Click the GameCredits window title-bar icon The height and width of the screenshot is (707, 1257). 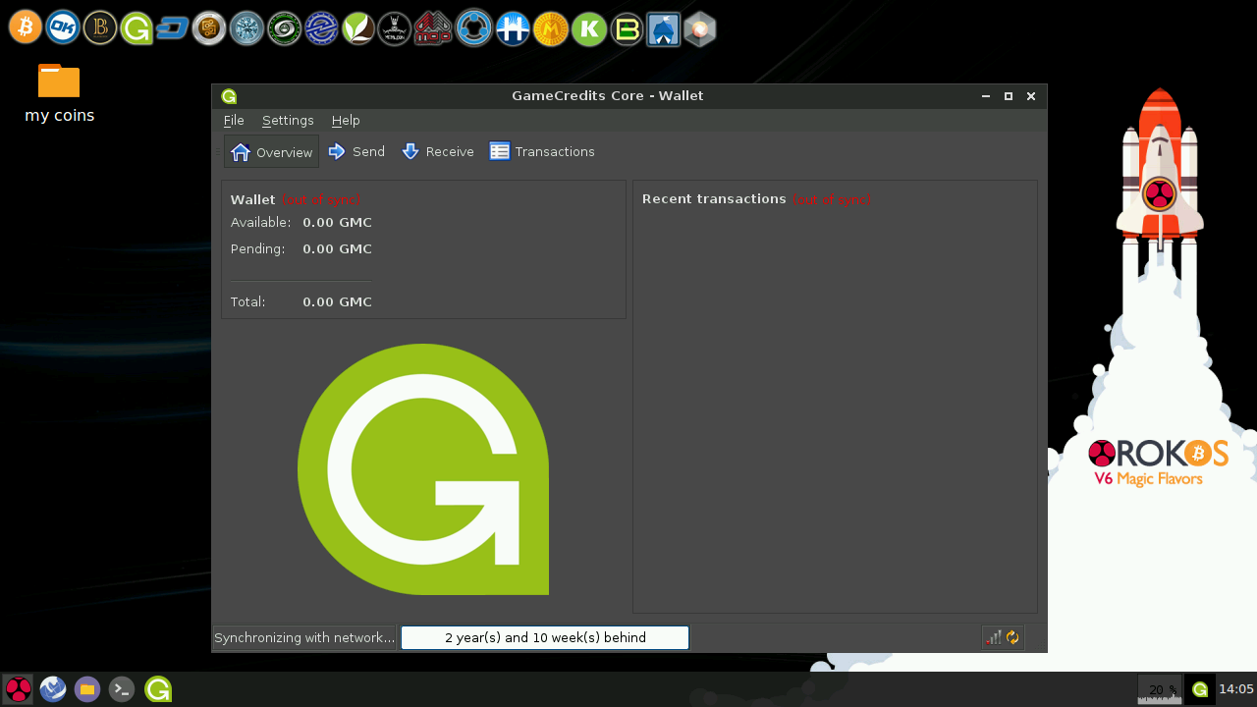pos(229,96)
